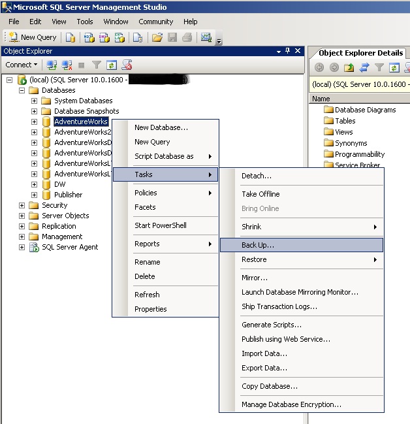Select the Replication tree item
The image size is (410, 424).
coord(59,226)
